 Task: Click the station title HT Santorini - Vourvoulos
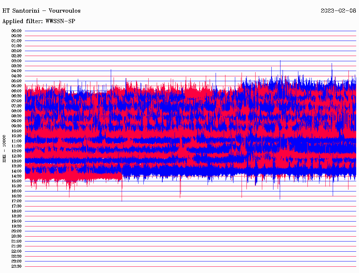click(x=41, y=10)
